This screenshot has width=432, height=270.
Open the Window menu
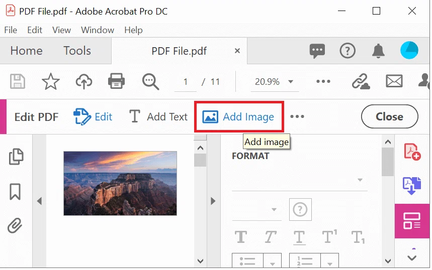click(98, 30)
